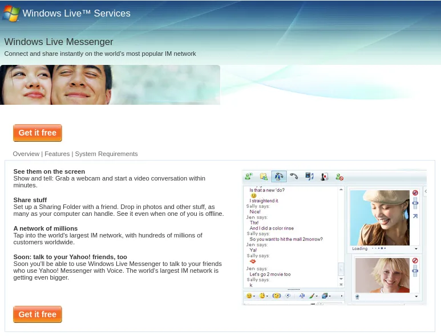This screenshot has height=336, width=441.
Task: Open dropdown arrow beside brush icon
Action: (317, 296)
